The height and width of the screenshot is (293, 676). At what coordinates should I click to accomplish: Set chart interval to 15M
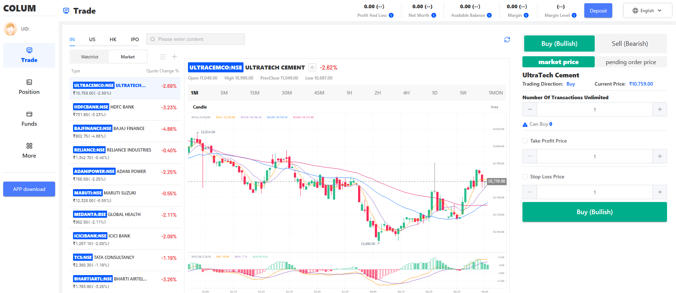click(x=255, y=93)
